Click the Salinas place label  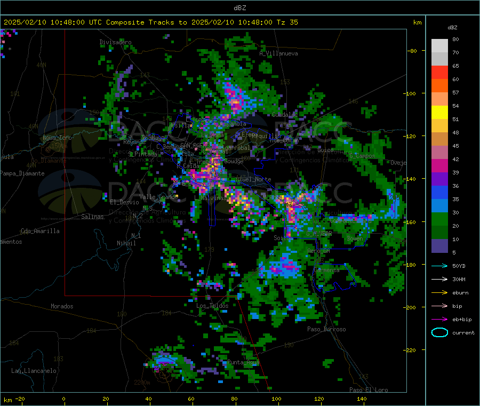point(92,217)
